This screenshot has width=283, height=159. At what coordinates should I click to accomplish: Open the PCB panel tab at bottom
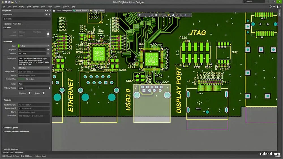pos(12,152)
